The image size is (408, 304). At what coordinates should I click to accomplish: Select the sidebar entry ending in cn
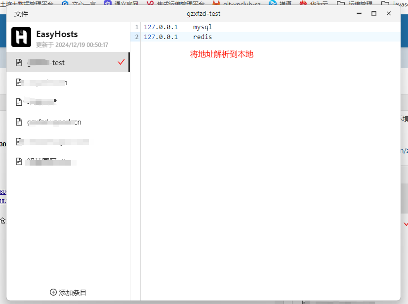[68, 122]
